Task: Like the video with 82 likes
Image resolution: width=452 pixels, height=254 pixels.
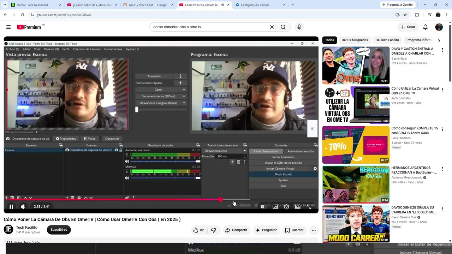Action: pyautogui.click(x=198, y=230)
